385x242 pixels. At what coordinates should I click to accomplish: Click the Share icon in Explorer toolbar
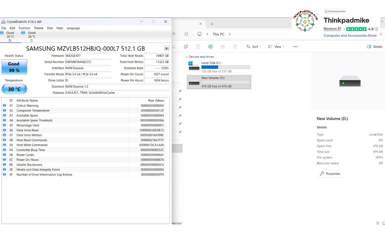click(223, 47)
